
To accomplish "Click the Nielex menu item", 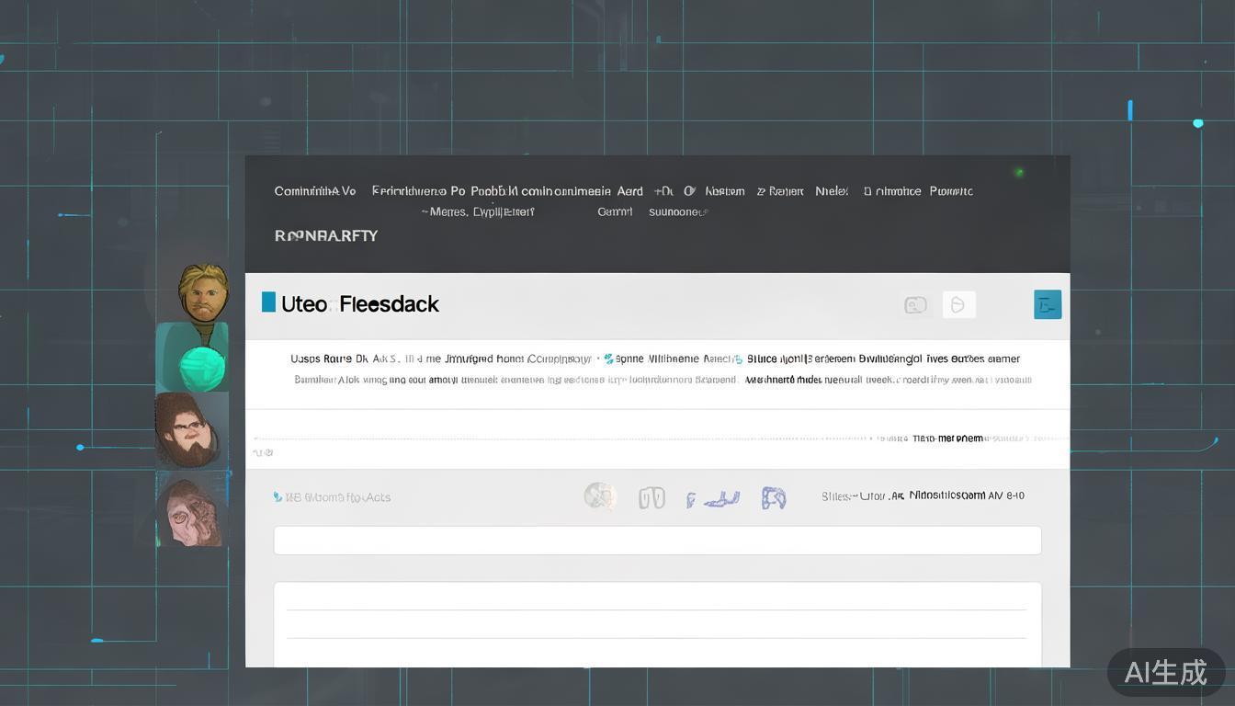I will click(x=832, y=191).
